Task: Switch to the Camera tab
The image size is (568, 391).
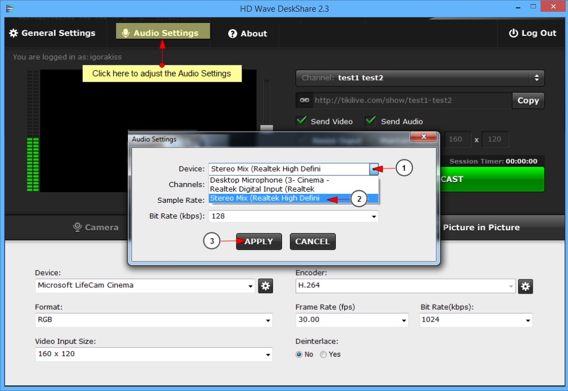Action: tap(96, 227)
